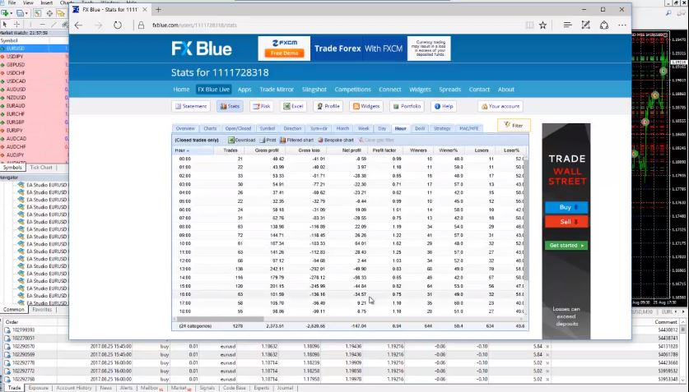Open Spreads navigation link
689x392 pixels.
pyautogui.click(x=450, y=90)
